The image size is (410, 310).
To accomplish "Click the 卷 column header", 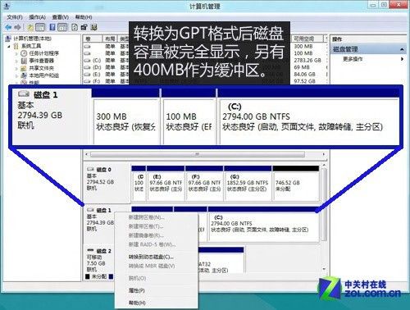I will coord(93,39).
